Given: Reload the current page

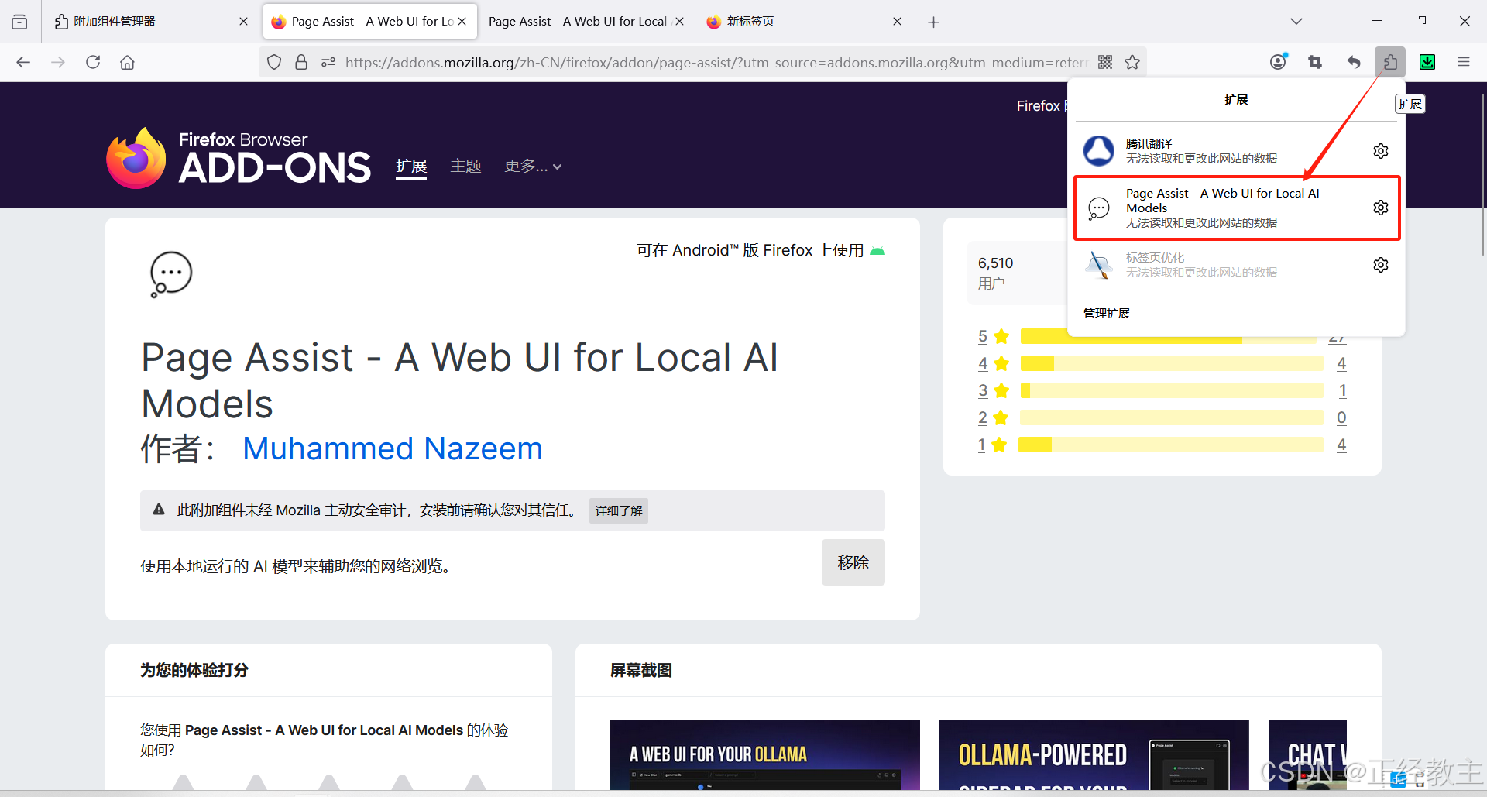Looking at the screenshot, I should coord(93,62).
